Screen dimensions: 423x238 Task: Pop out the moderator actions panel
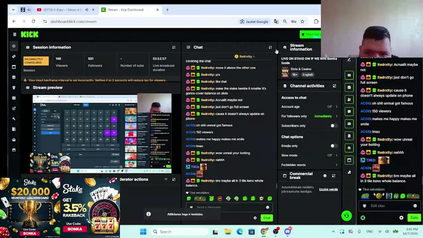174,179
